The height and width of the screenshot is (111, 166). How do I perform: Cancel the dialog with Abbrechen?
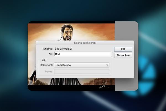click(123, 56)
